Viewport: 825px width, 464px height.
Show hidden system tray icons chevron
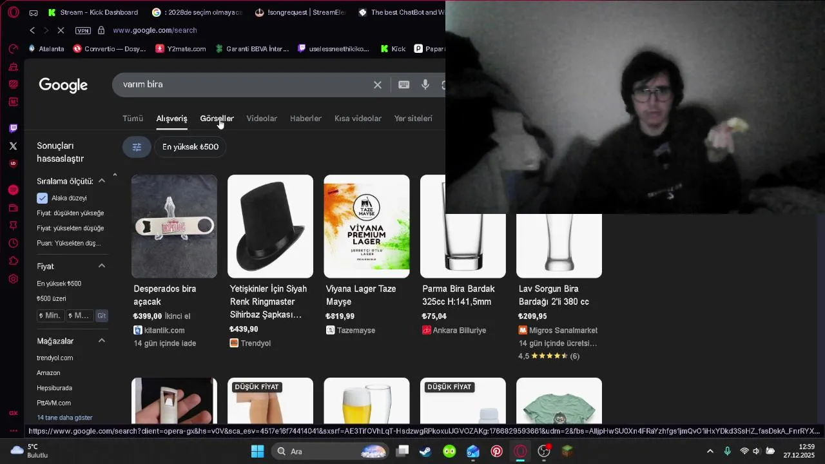click(x=710, y=451)
